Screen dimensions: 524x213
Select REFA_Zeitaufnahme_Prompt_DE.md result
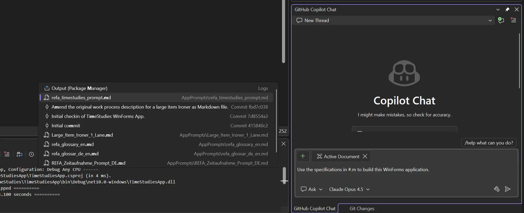click(x=157, y=163)
